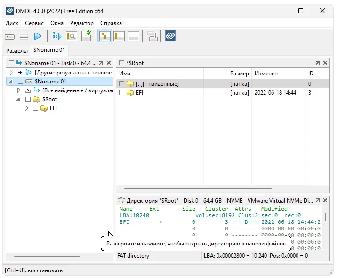The height and width of the screenshot is (278, 337).
Task: Sort by the ID column header
Action: pyautogui.click(x=317, y=74)
